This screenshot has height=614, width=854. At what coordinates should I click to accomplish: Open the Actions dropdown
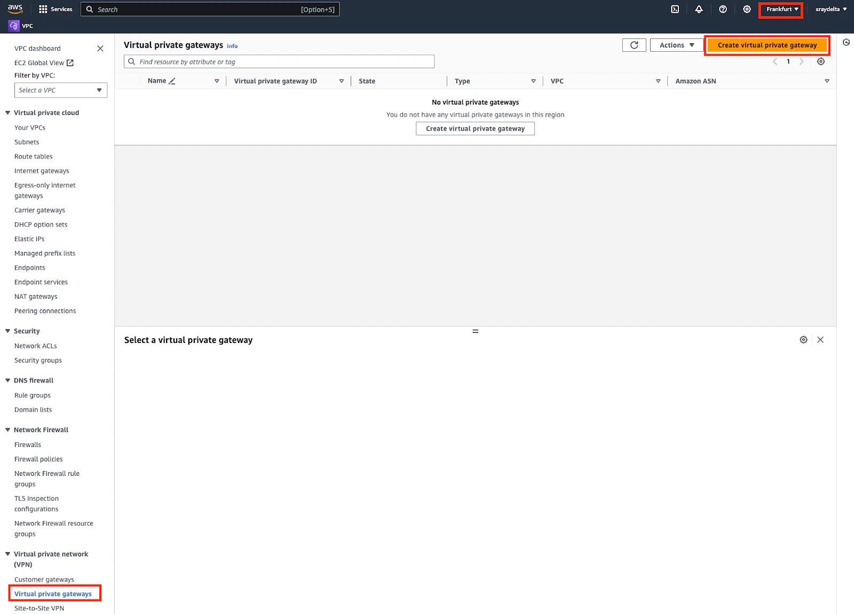(676, 45)
